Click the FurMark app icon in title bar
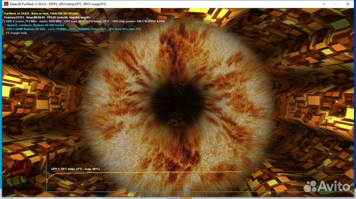 (x=4, y=3)
